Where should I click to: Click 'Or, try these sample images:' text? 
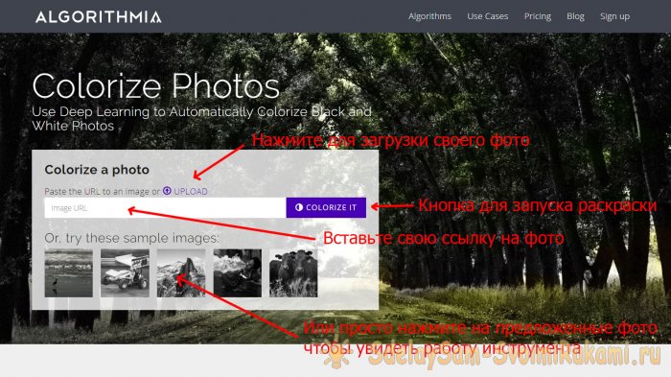point(132,238)
